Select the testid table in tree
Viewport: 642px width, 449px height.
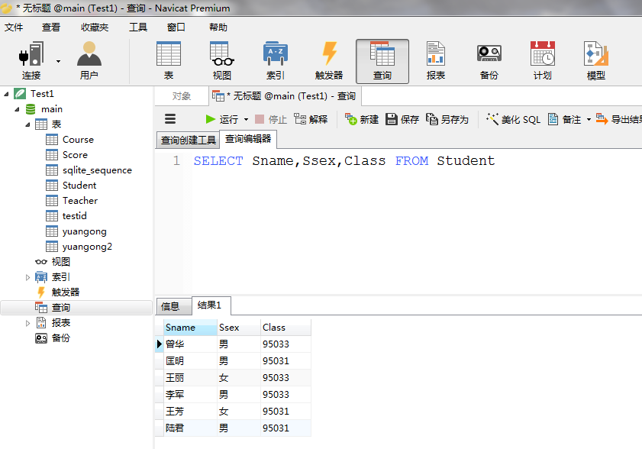click(x=66, y=216)
